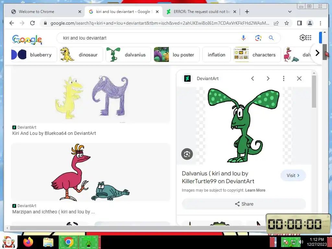Open the taskbar clock and date
Image resolution: width=332 pixels, height=249 pixels.
317,242
